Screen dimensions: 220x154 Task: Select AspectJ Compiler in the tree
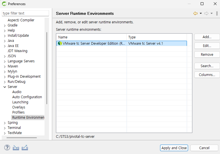click(21, 20)
